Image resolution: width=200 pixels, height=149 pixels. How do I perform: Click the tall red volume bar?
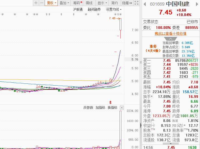click(120, 129)
